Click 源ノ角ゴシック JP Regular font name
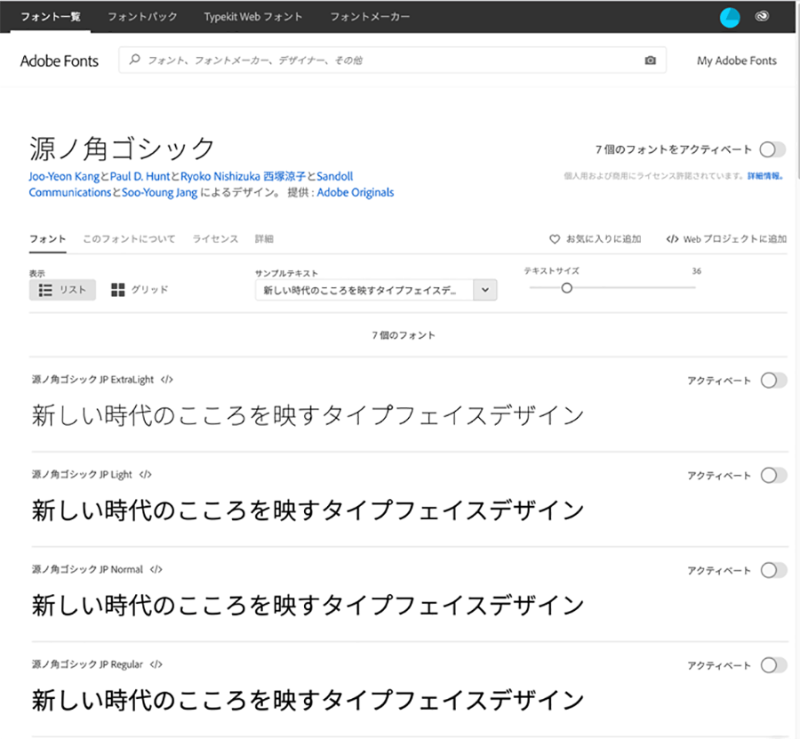The height and width of the screenshot is (739, 800). click(x=87, y=664)
